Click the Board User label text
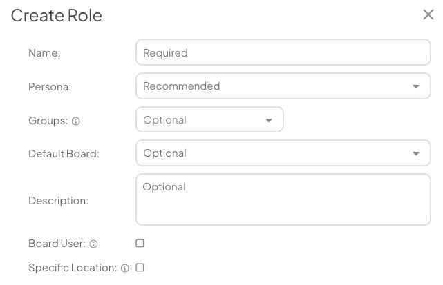 (57, 244)
